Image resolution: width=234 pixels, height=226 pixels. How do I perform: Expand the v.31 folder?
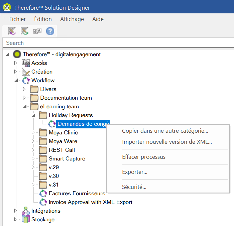[33, 185]
